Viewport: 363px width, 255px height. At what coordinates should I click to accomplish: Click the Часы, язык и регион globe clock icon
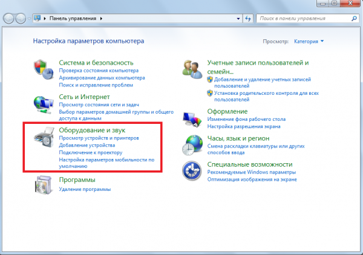[192, 145]
